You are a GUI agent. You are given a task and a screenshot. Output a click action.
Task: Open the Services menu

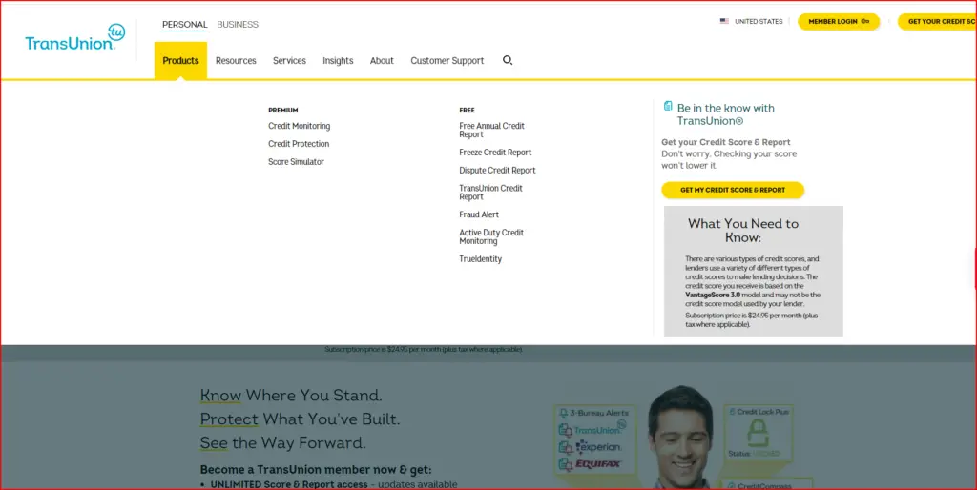pyautogui.click(x=289, y=60)
